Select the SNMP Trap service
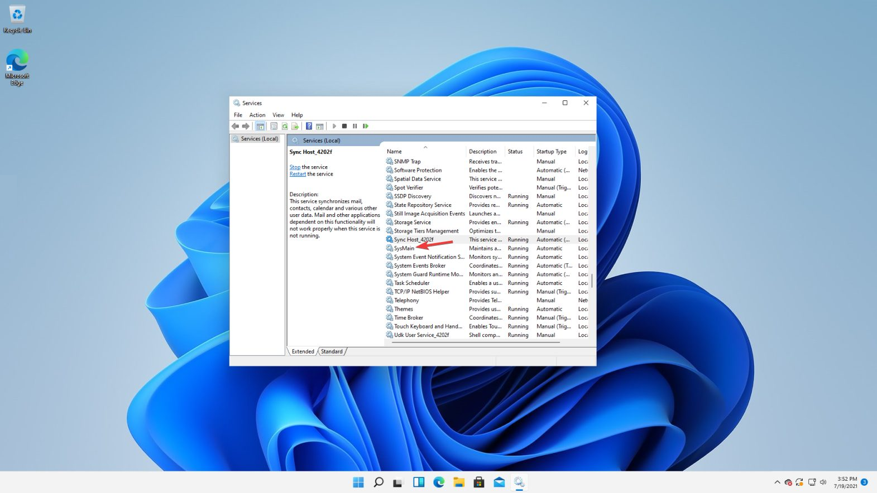877x493 pixels. click(486, 162)
